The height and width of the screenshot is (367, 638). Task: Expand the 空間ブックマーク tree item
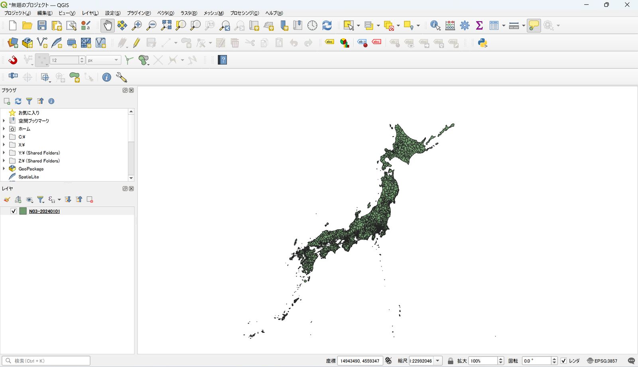tap(4, 121)
